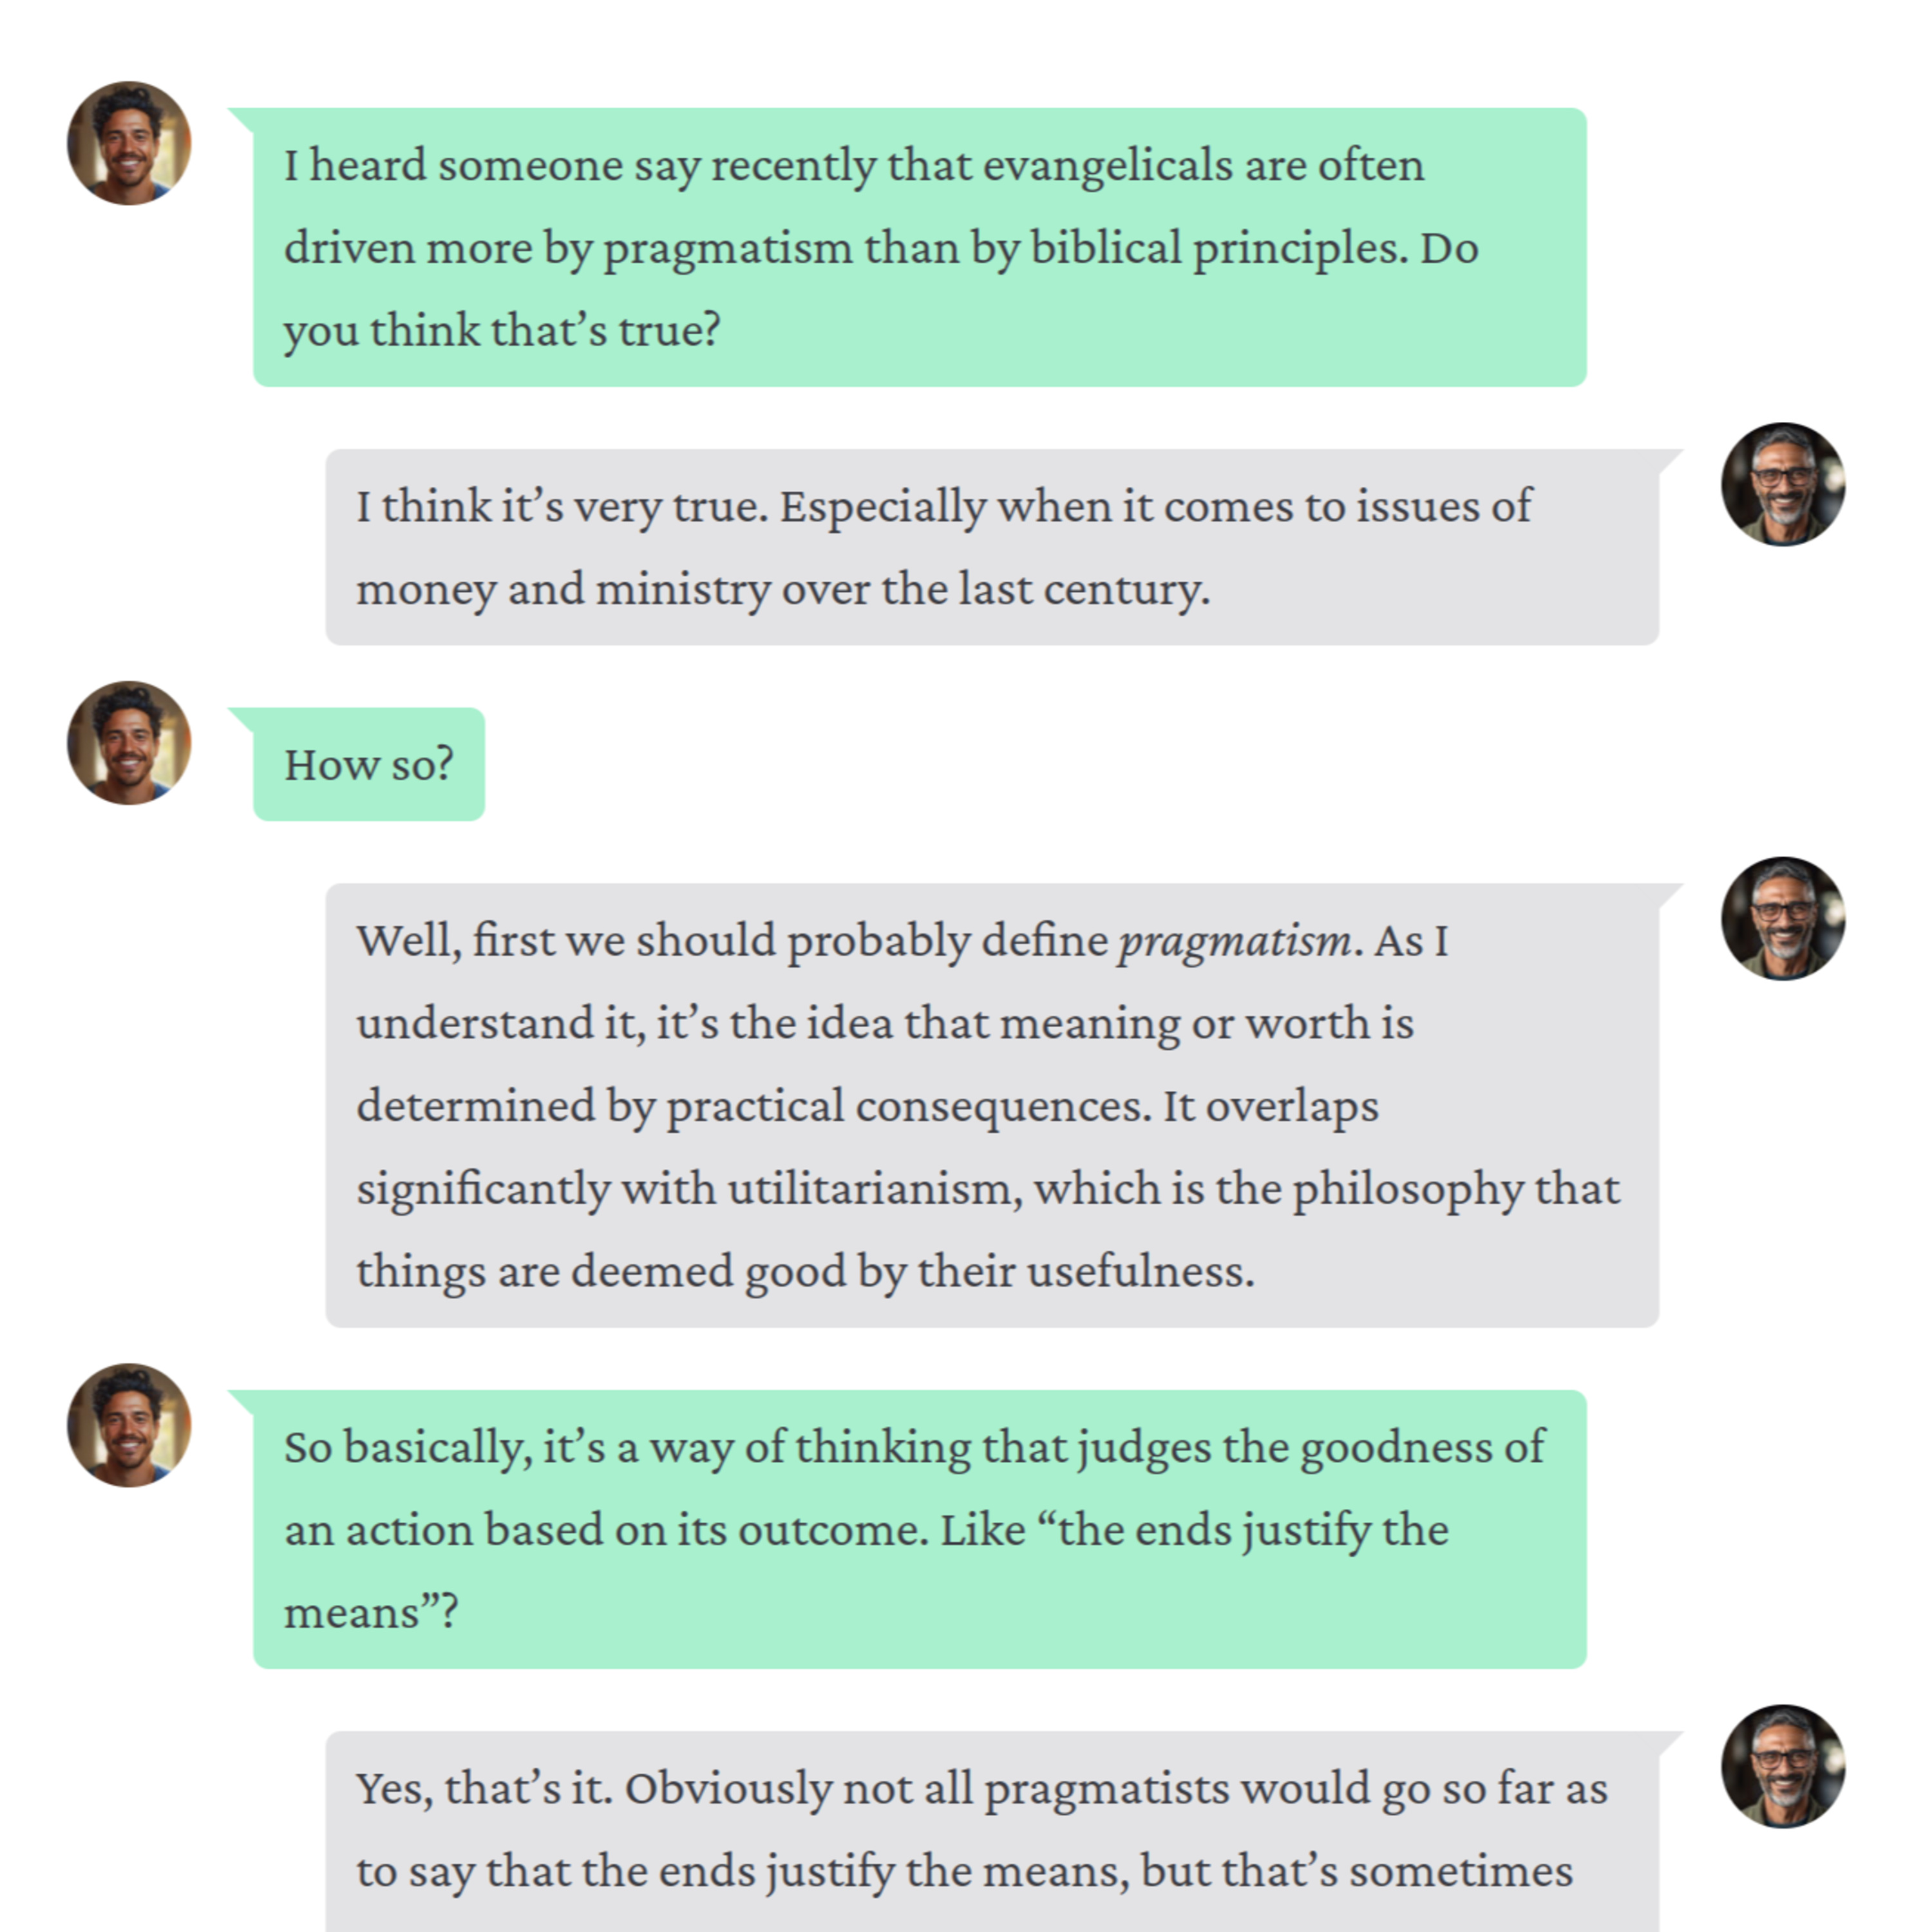Click the green bubble about evangelicals and pragmatism
Screen dimensions: 1932x1932
pyautogui.click(x=920, y=247)
